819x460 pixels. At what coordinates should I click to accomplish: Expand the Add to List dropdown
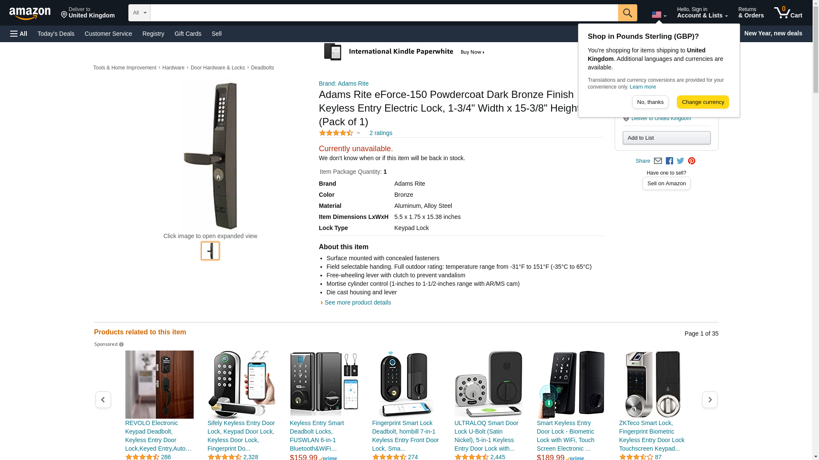click(x=666, y=138)
